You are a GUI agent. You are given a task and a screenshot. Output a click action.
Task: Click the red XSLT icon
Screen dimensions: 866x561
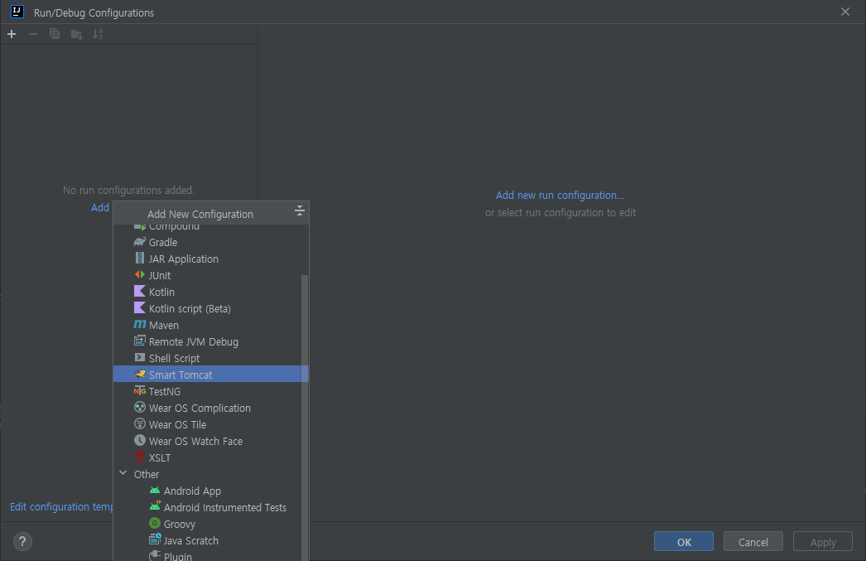(140, 457)
